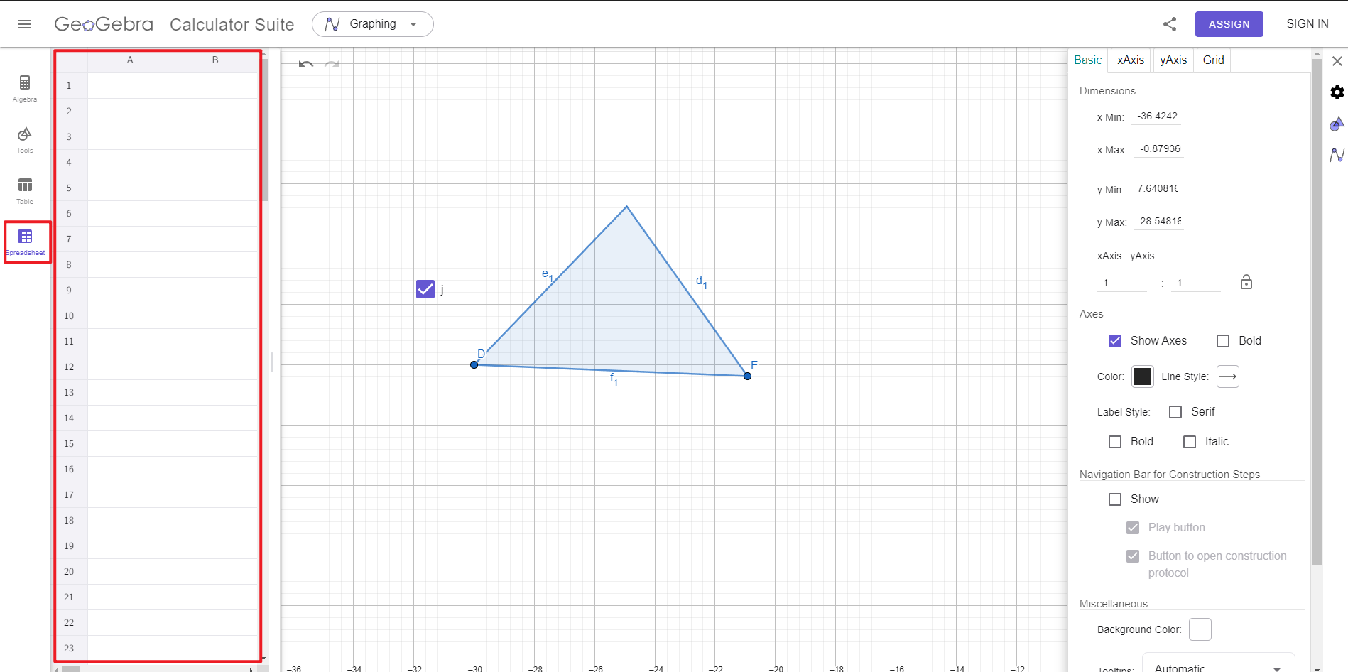Open graphing view settings icon
The height and width of the screenshot is (672, 1348).
(1337, 154)
